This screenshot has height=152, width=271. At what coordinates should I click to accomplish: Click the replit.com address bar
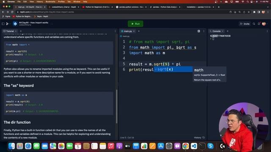121,12
